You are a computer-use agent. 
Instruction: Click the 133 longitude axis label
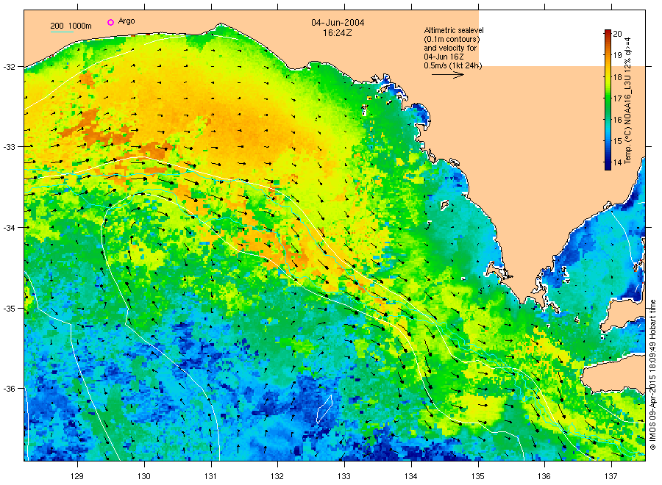(344, 477)
